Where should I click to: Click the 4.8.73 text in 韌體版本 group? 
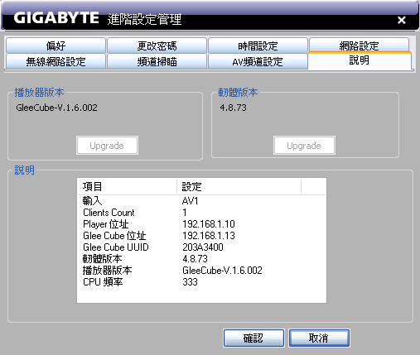point(233,108)
